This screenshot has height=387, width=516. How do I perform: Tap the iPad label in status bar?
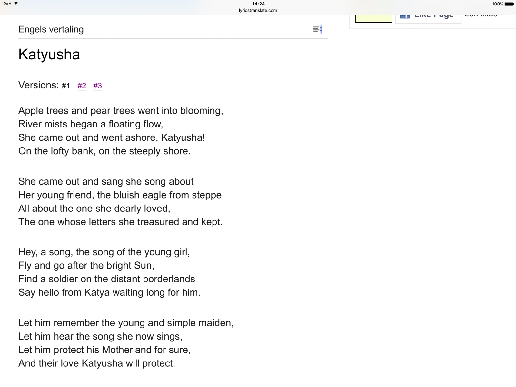(x=7, y=4)
